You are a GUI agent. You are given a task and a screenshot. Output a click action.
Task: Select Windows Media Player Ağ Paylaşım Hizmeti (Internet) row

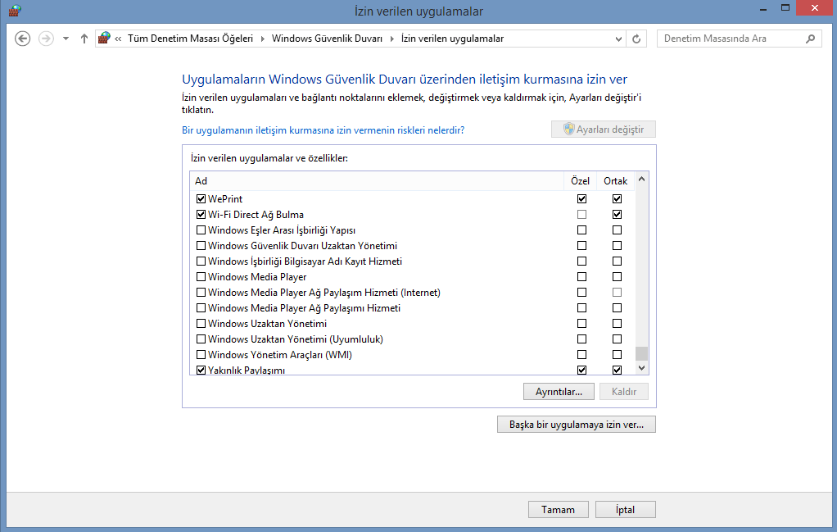412,292
